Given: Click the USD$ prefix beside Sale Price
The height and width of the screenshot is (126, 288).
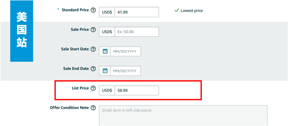Looking at the screenshot, I should (107, 32).
